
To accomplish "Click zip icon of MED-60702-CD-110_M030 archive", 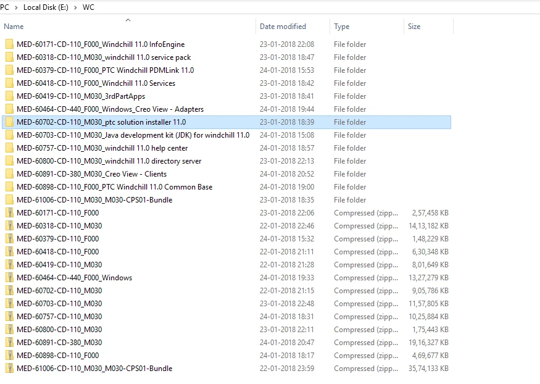I will [9, 291].
